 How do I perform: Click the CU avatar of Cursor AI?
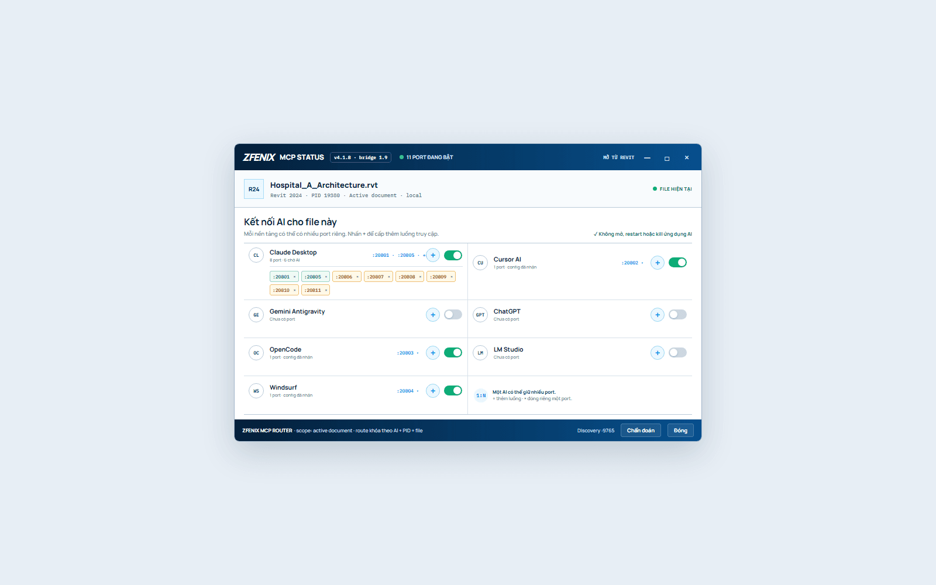tap(480, 263)
